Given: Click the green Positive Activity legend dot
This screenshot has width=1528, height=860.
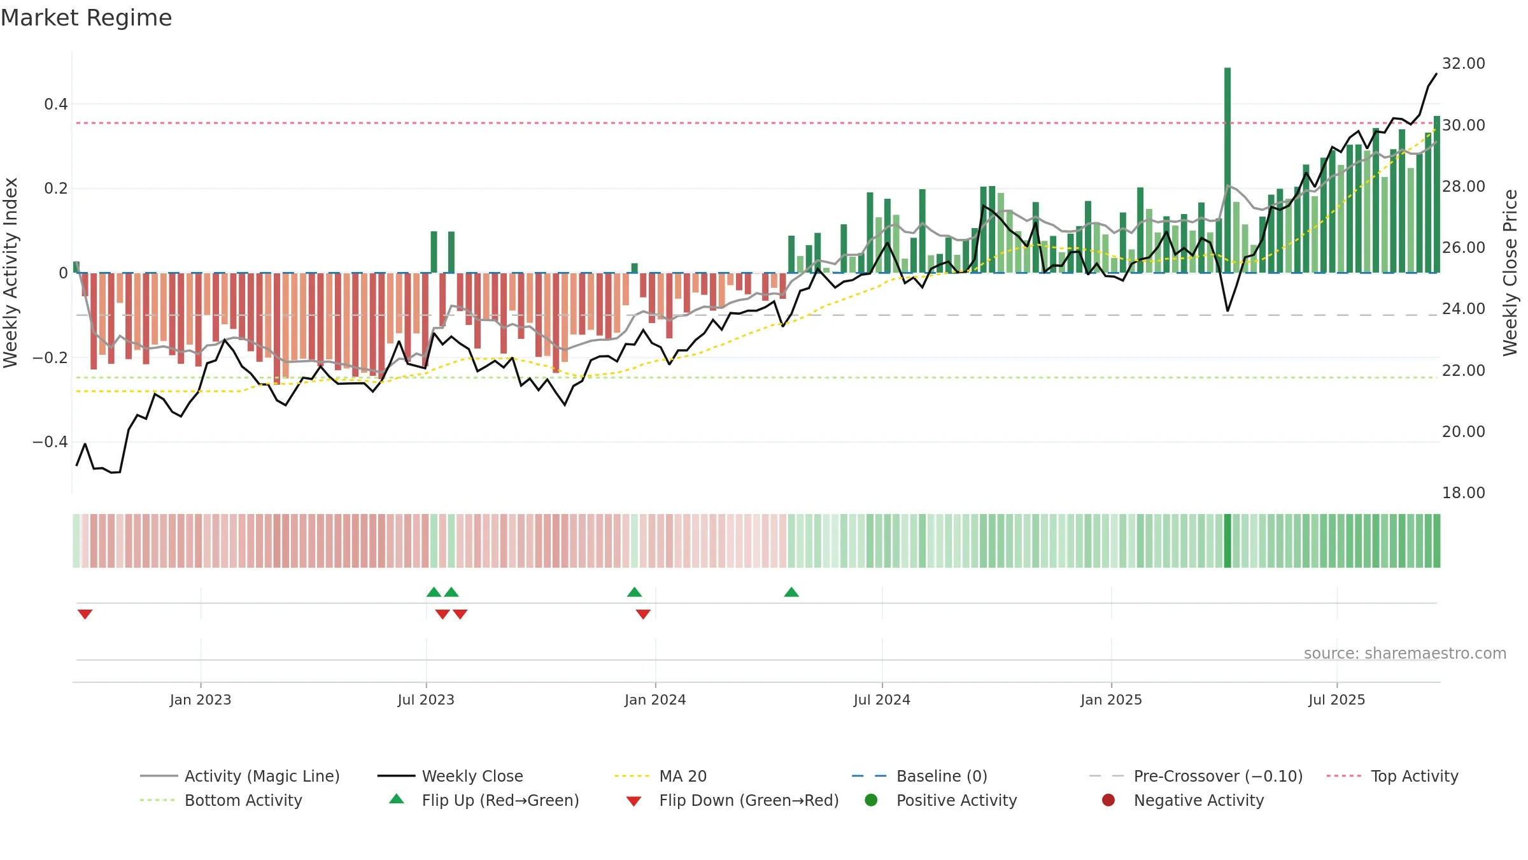Looking at the screenshot, I should coord(871,799).
